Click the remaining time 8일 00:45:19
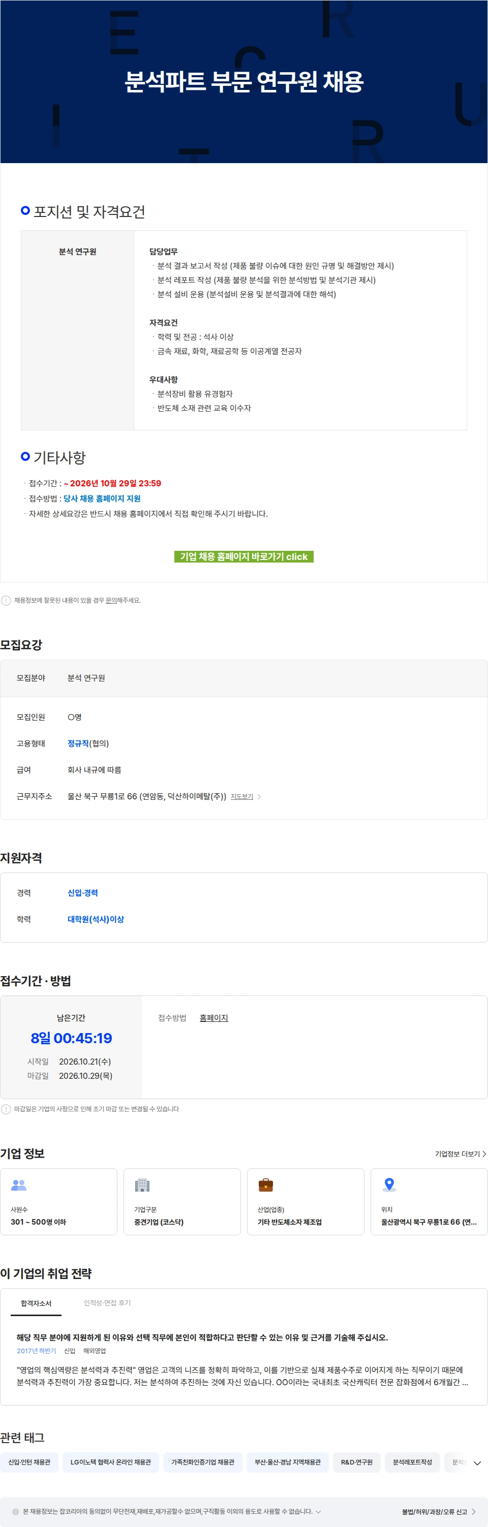Image resolution: width=488 pixels, height=1527 pixels. [71, 1039]
